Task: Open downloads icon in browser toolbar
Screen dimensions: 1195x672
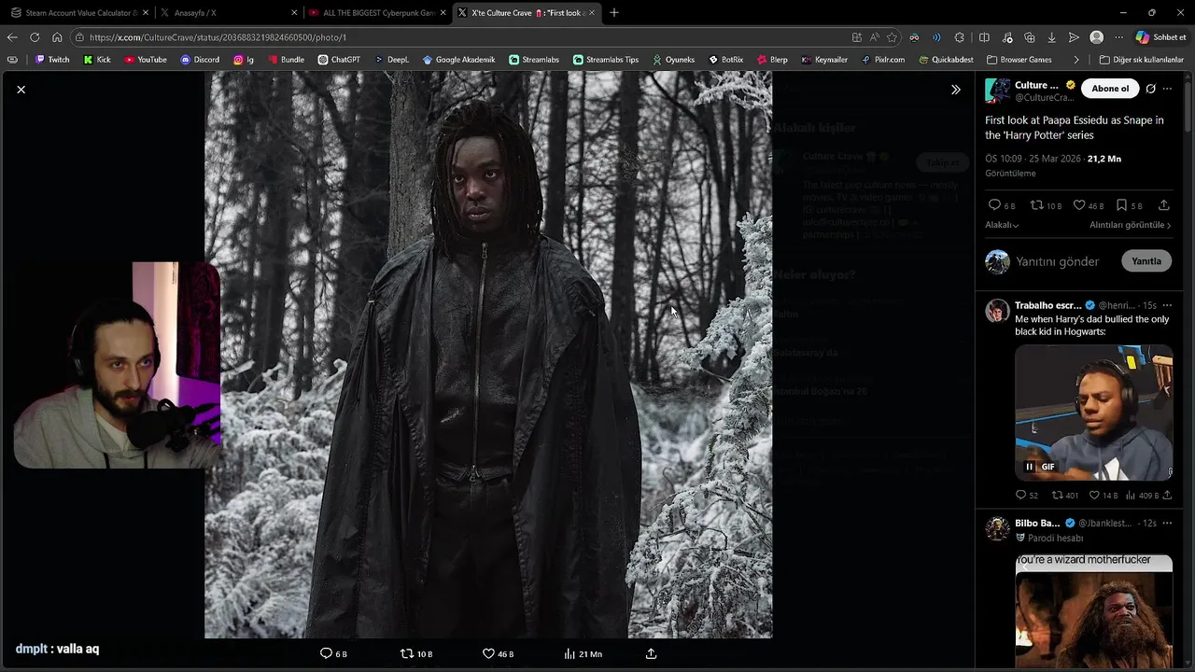Action: click(x=1052, y=37)
